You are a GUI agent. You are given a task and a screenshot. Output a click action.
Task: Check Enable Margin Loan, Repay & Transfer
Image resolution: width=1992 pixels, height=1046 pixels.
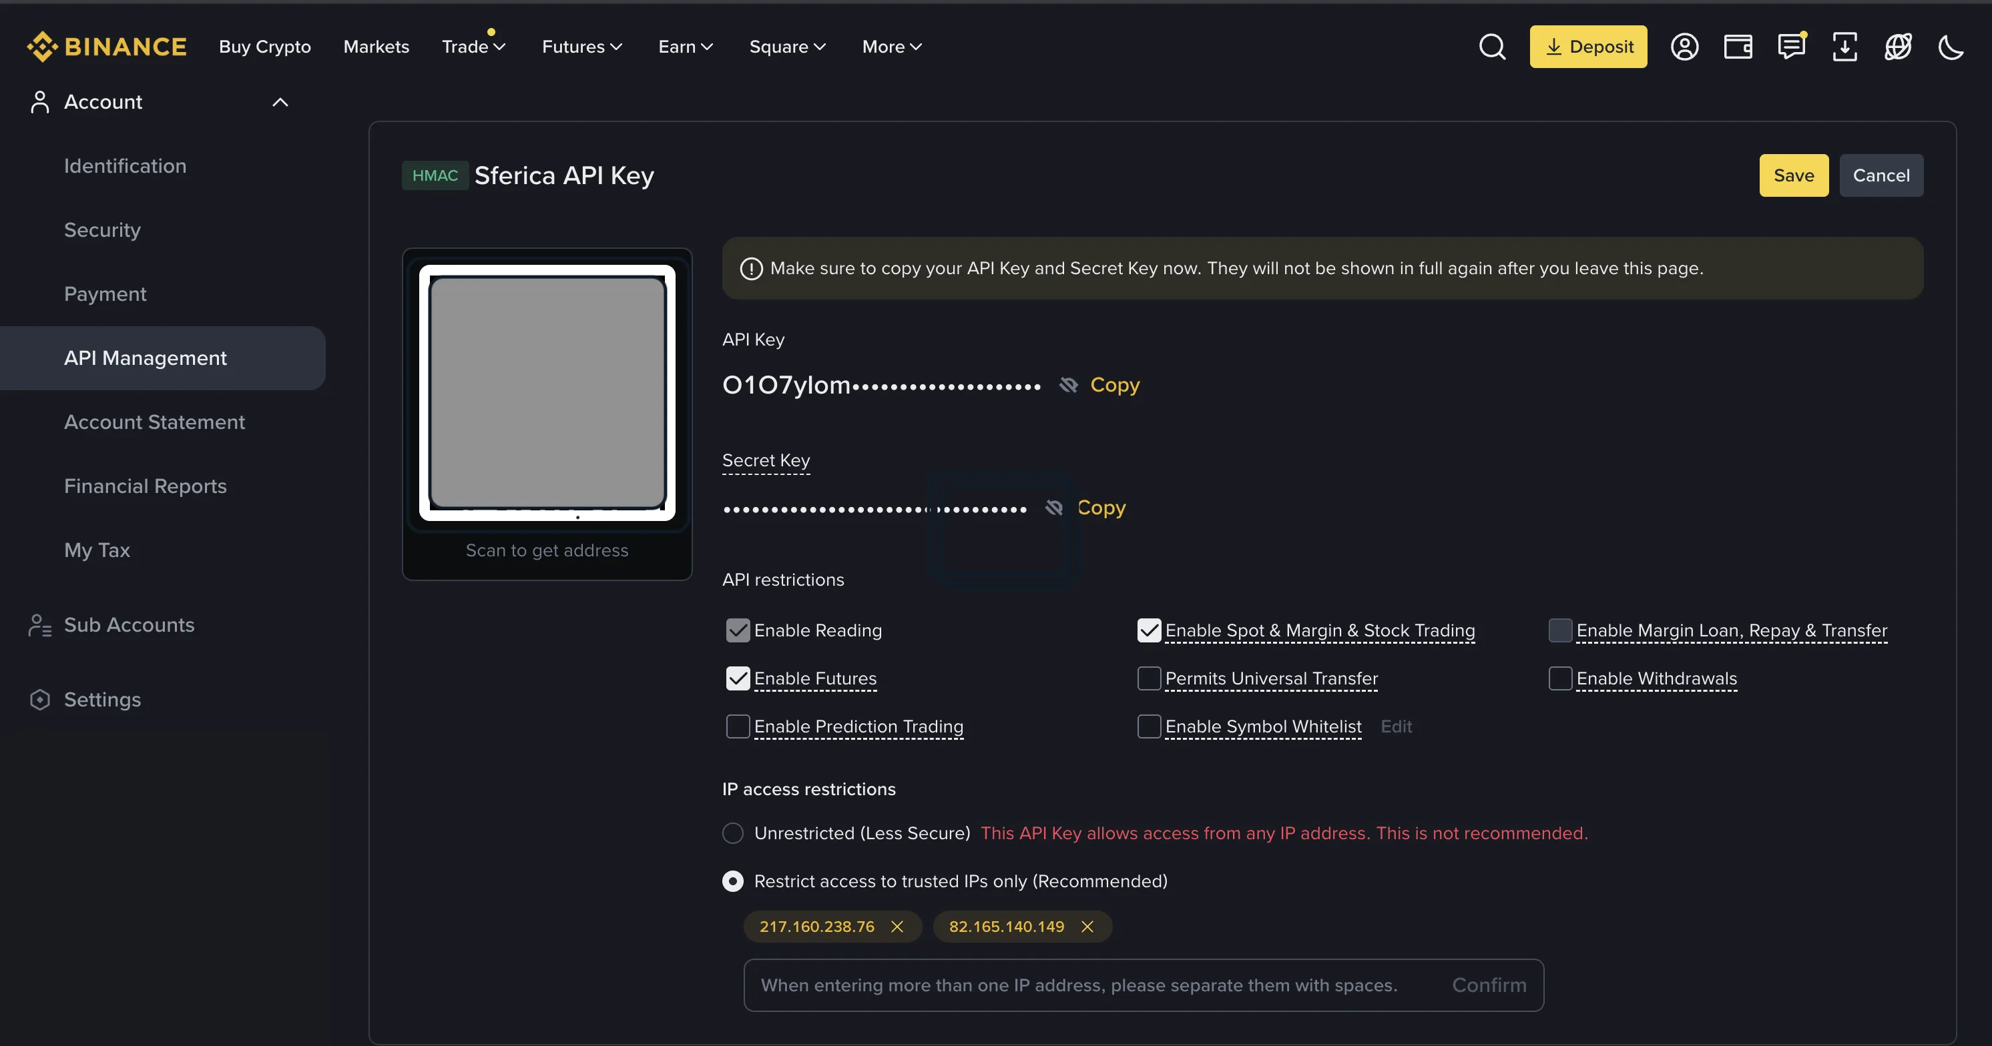click(1561, 630)
